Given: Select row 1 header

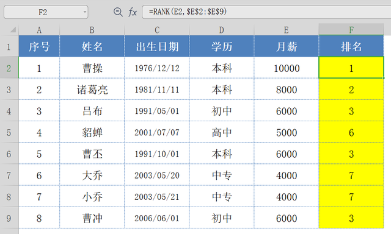Looking at the screenshot, I should [x=9, y=46].
